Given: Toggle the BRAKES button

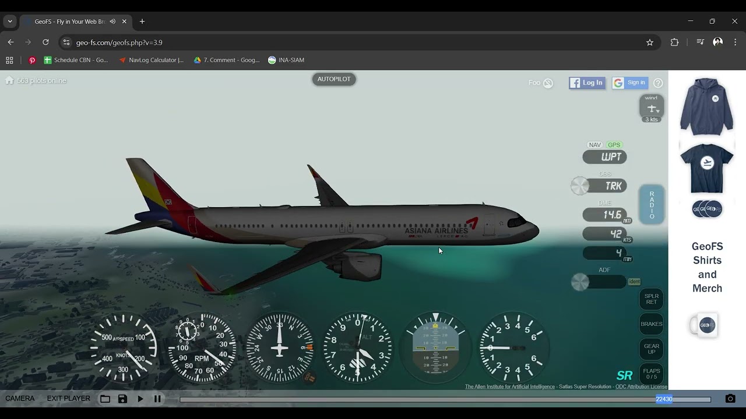Looking at the screenshot, I should coord(652,324).
